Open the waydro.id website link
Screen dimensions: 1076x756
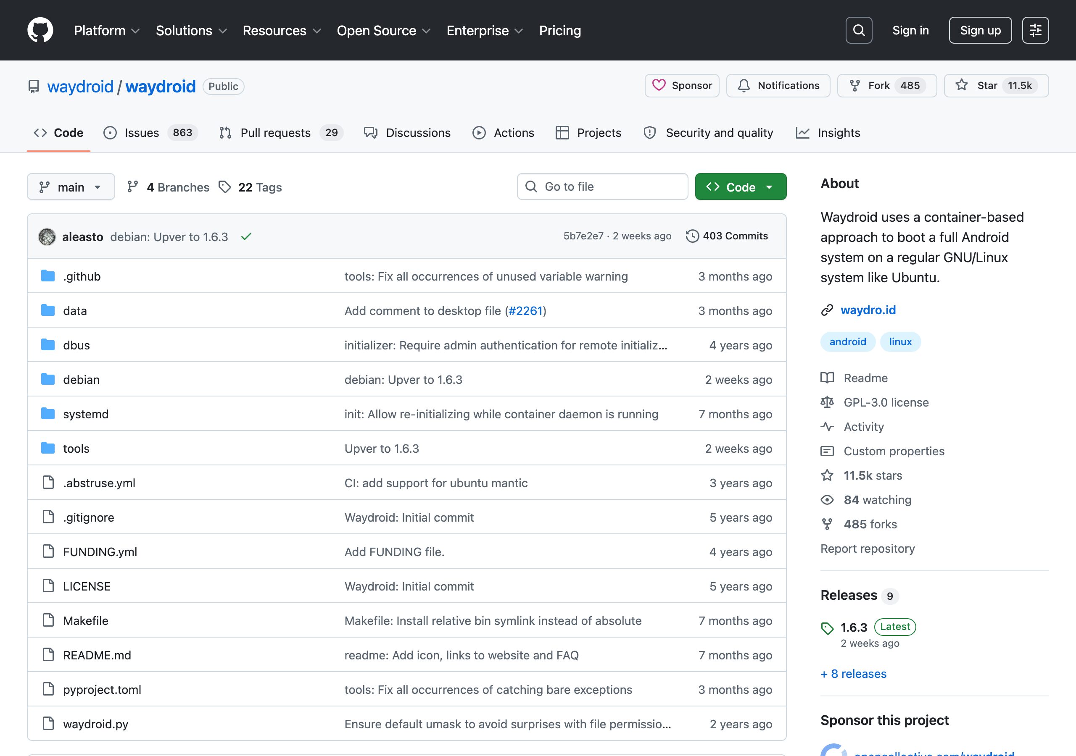click(x=868, y=310)
